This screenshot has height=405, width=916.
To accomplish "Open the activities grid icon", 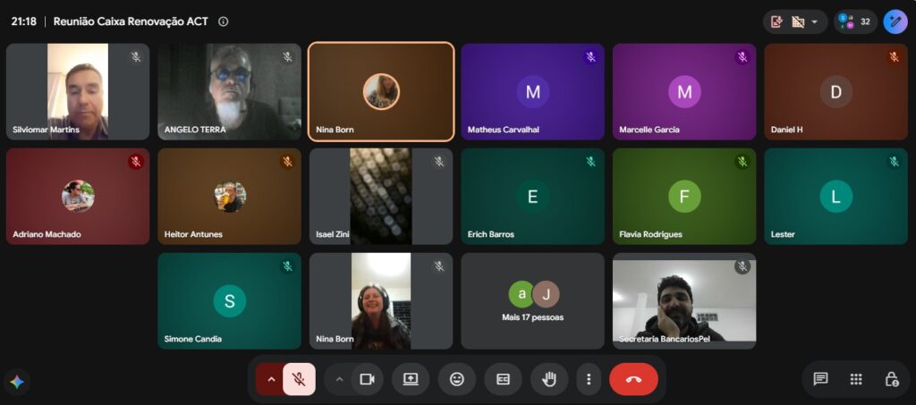I will coord(856,379).
